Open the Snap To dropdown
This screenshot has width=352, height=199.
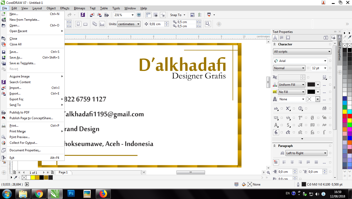184,15
